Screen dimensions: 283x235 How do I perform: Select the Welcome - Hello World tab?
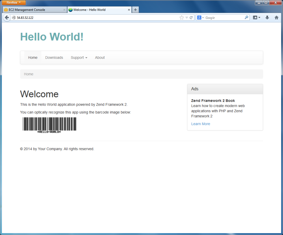click(x=99, y=10)
